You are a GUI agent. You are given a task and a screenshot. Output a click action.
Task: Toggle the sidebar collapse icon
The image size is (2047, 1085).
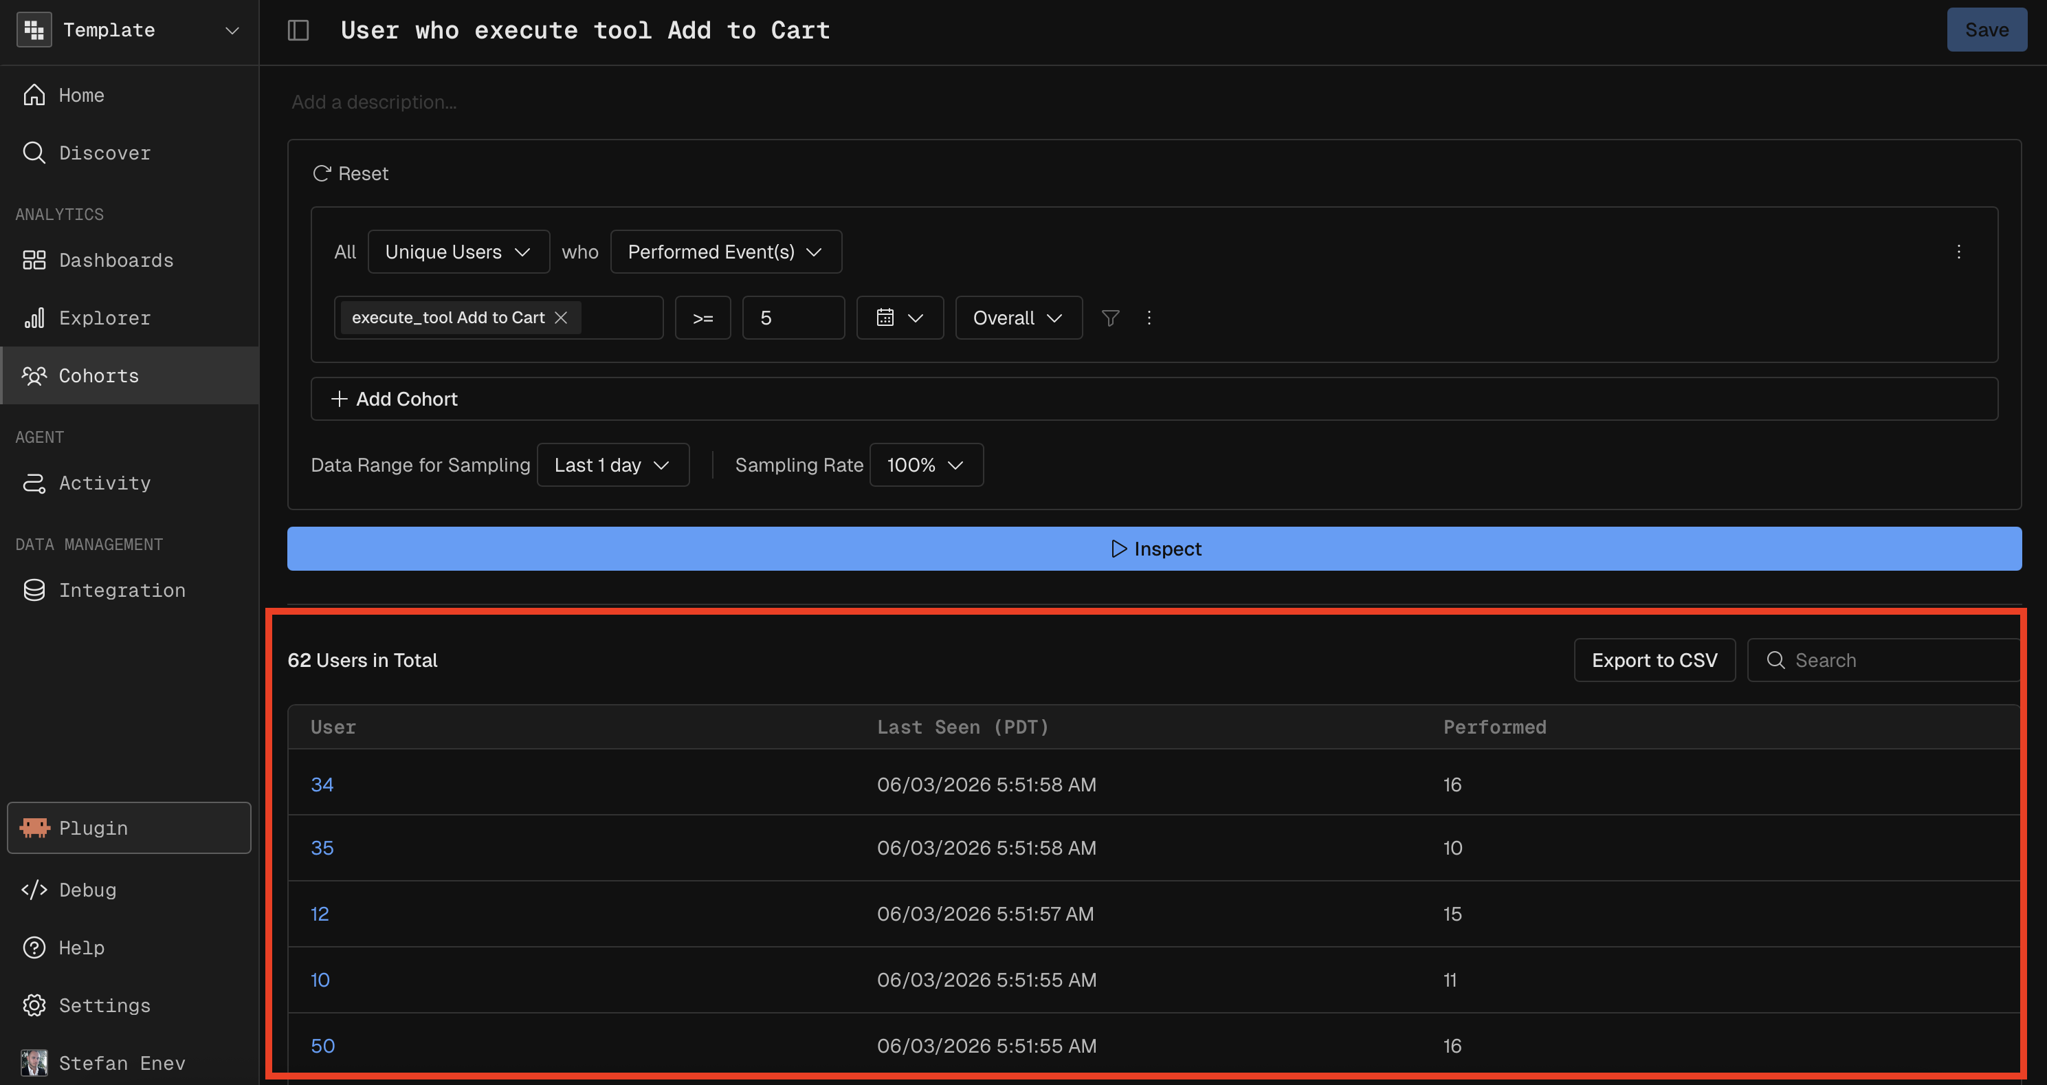pos(298,30)
